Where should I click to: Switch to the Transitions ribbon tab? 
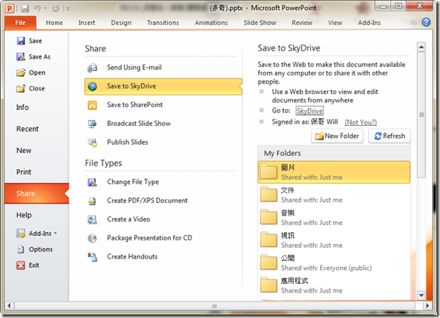click(x=163, y=23)
